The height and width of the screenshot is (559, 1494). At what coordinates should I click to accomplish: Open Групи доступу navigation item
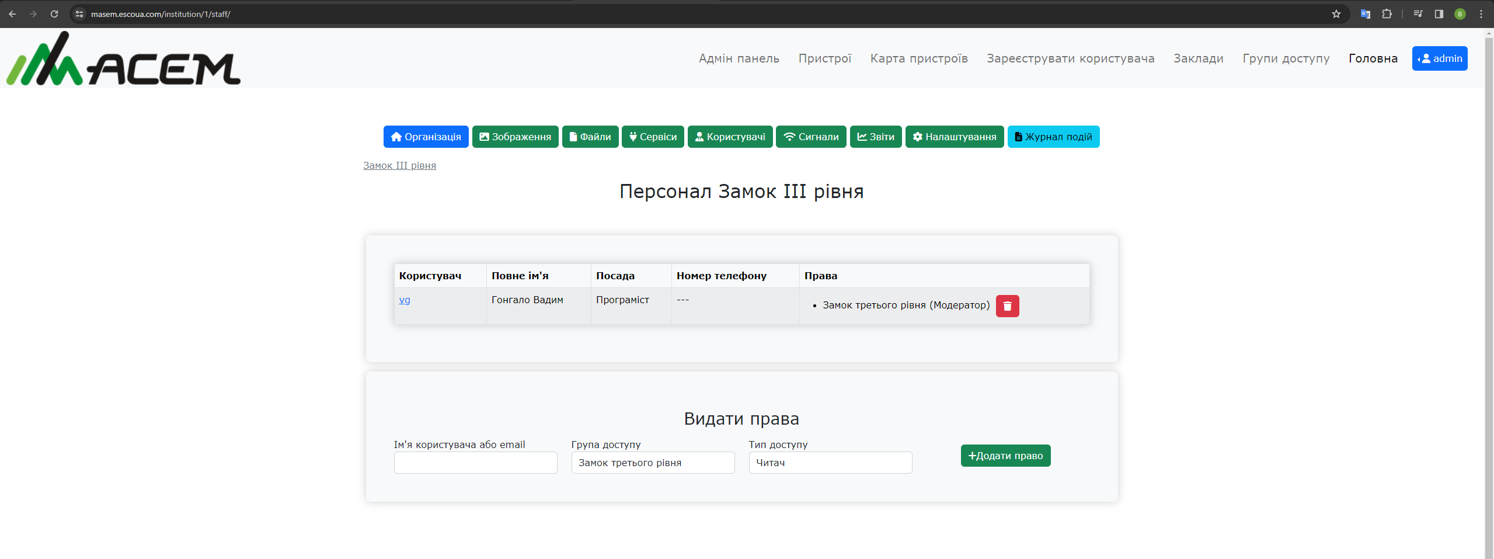[x=1286, y=58]
